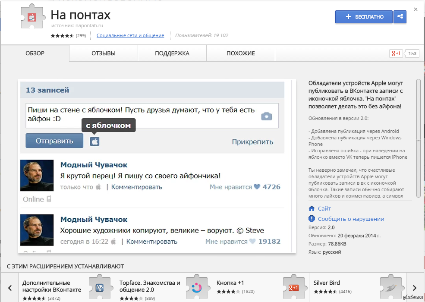Screen dimensions: 425x302
Task: Click the heart icon next to 19182
Action: coord(252,241)
